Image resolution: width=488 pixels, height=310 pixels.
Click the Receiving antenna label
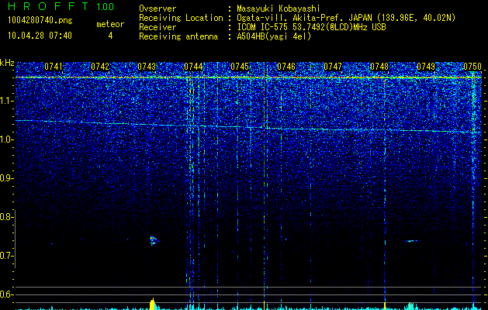(x=178, y=36)
